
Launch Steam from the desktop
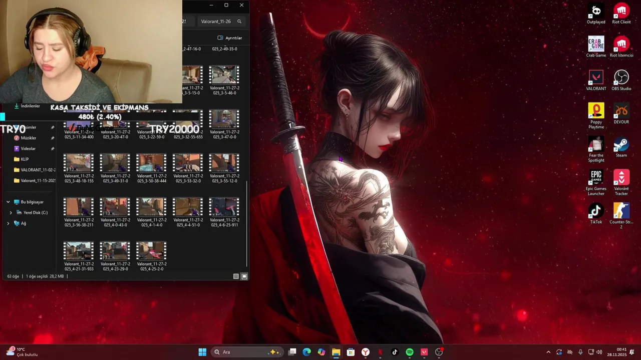pos(621,147)
